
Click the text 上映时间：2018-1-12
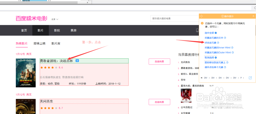coord(108,84)
